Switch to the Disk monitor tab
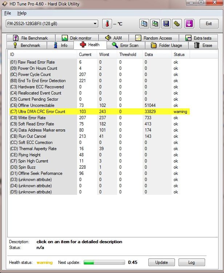224x273 pixels. click(x=77, y=38)
